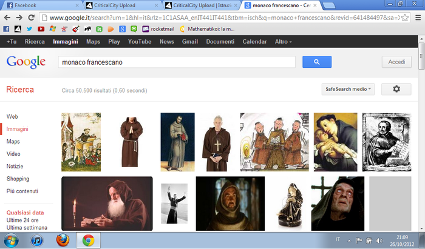Expand Più contenuti in the sidebar
The image size is (425, 249).
(22, 191)
